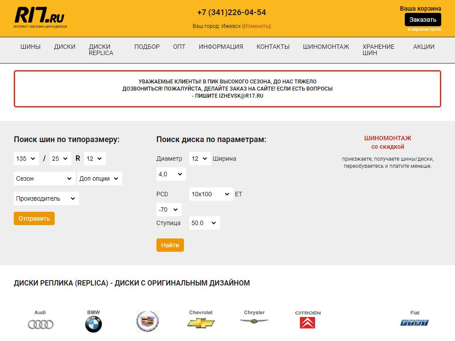Image resolution: width=455 pixels, height=341 pixels.
Task: Open the Chrysler brand logo
Action: [x=254, y=317]
